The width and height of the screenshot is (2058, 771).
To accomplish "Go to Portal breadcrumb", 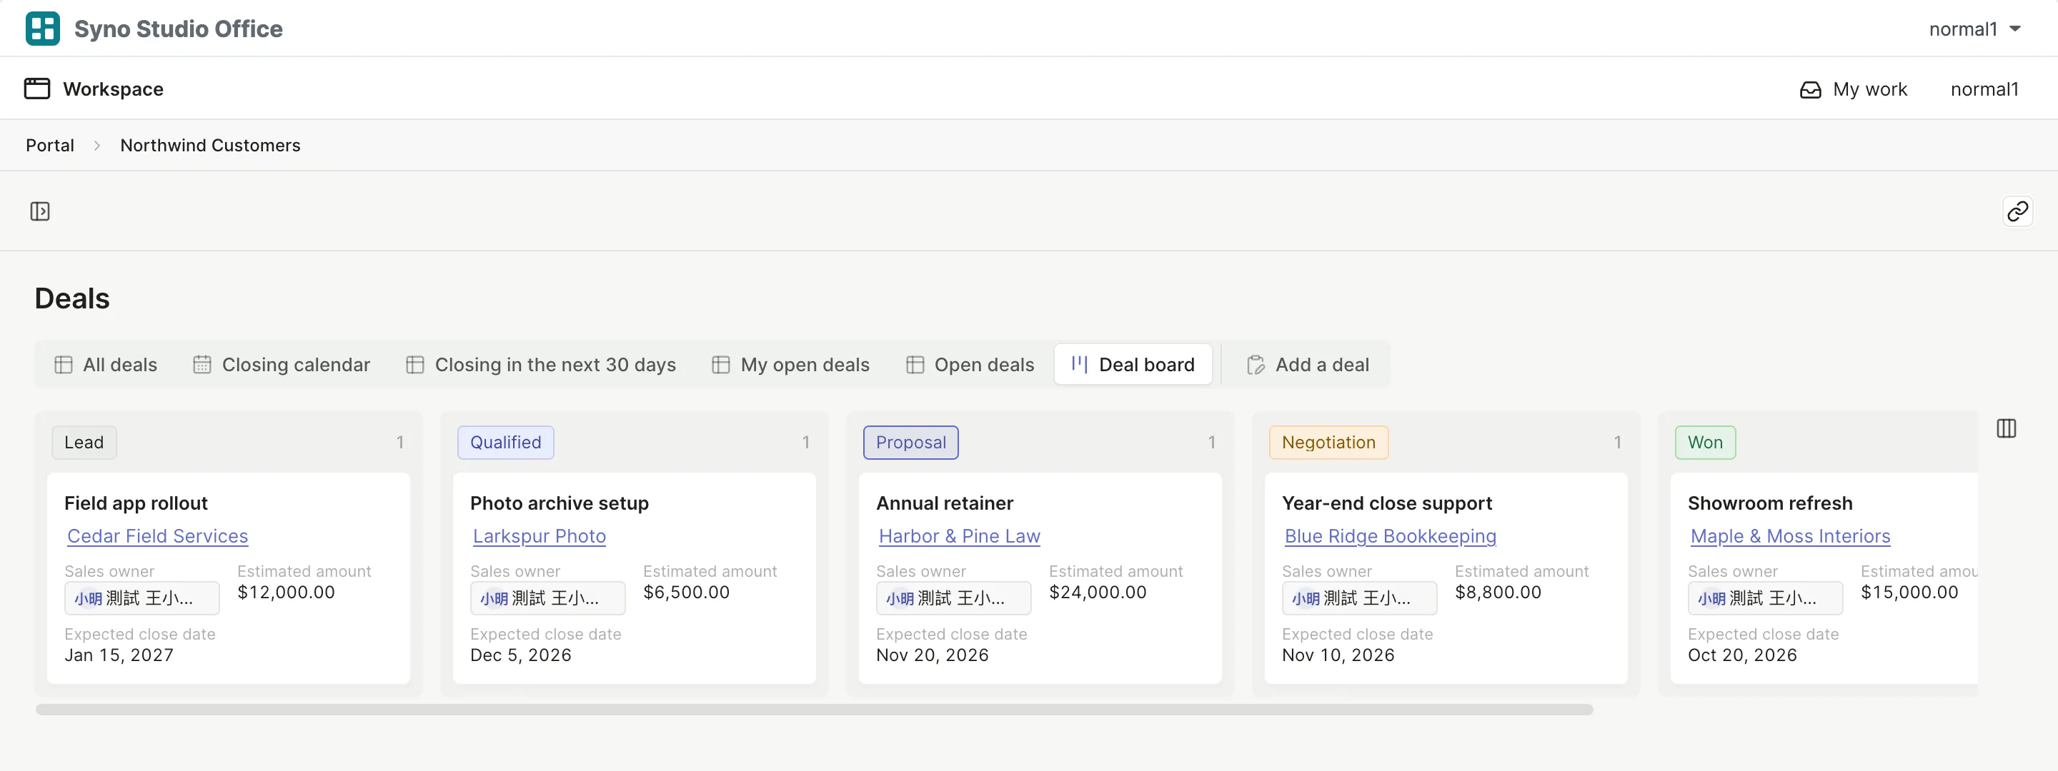I will tap(49, 145).
